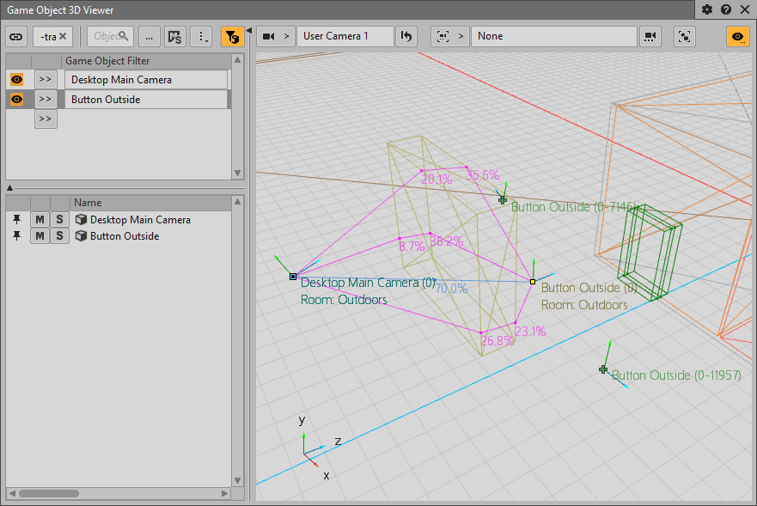Click the link icon in the toolbar
Screen dimensions: 757x506
point(16,36)
